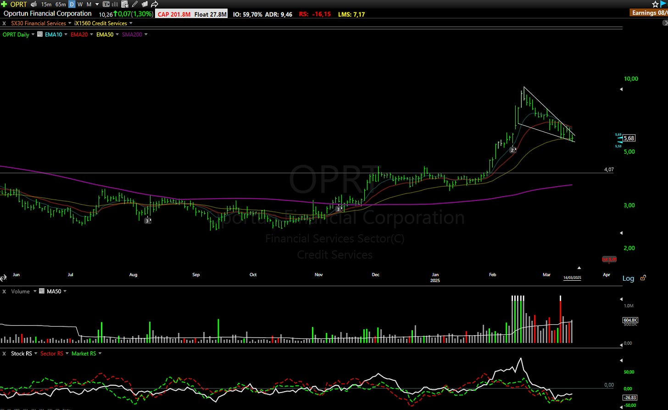This screenshot has width=668, height=410.
Task: Click the share arrow icon
Action: click(x=155, y=4)
